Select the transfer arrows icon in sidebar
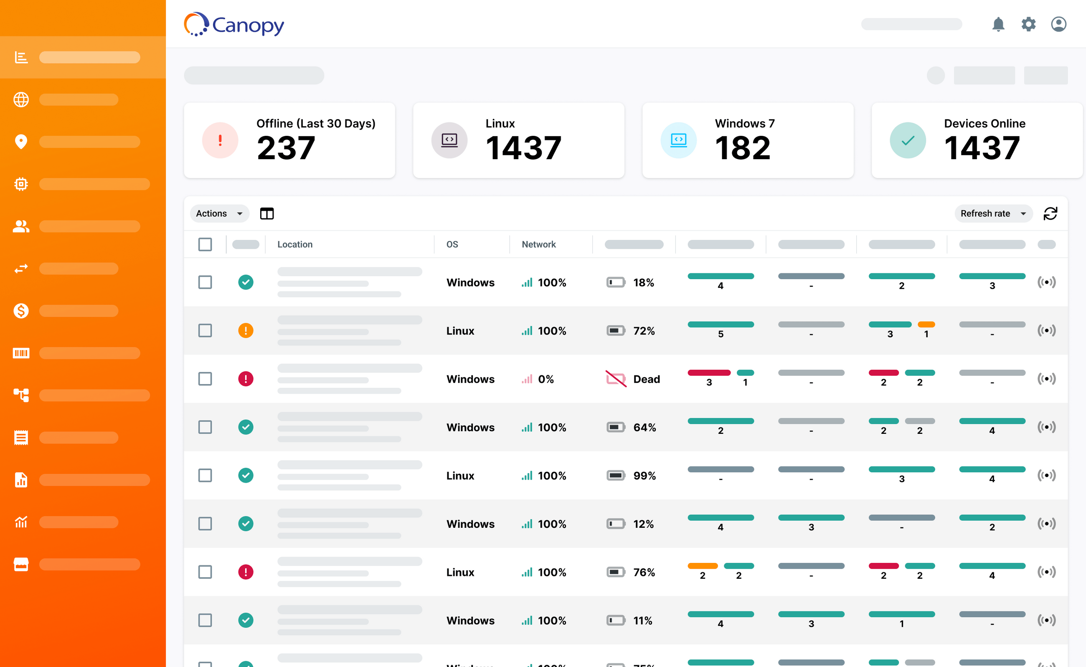Screen dimensions: 1086x667 21,269
